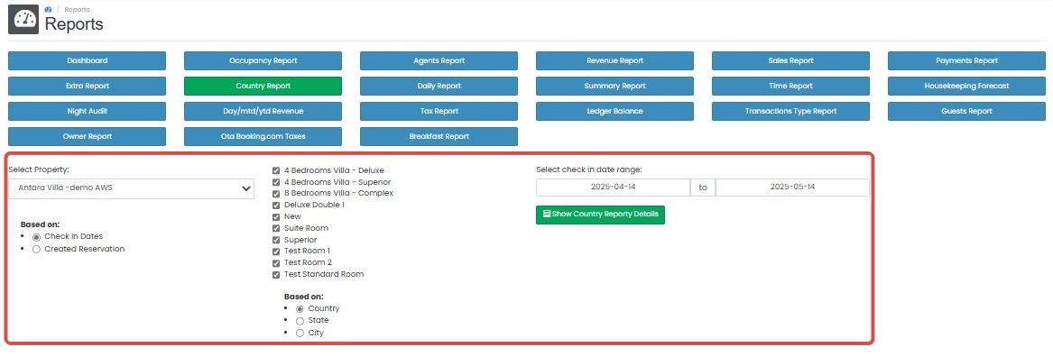Open the Night Audit report
The height and width of the screenshot is (357, 1053).
pos(87,111)
